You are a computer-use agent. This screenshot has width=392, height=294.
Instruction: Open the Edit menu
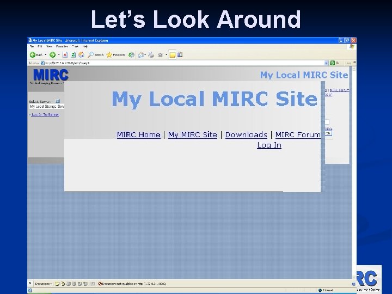pos(40,46)
